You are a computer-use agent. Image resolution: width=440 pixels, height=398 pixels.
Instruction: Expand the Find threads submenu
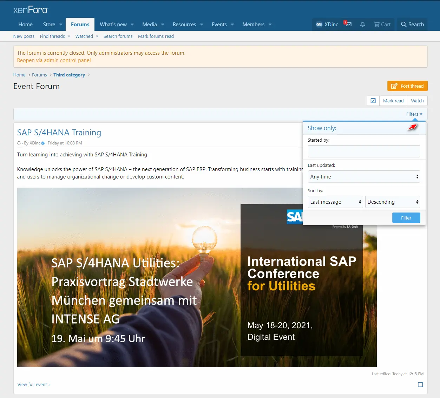click(x=69, y=36)
